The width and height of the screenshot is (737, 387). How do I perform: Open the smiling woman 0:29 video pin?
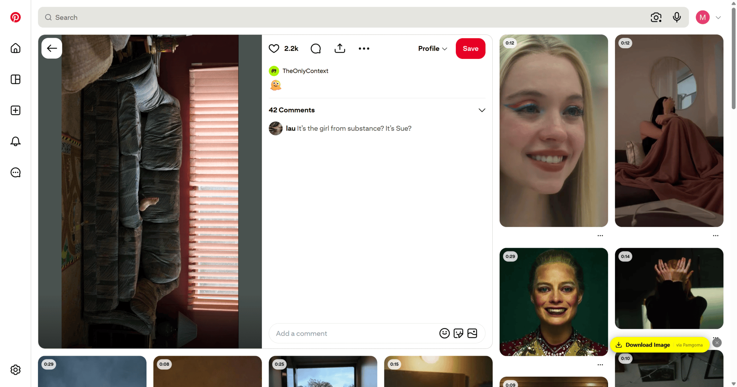click(x=553, y=302)
